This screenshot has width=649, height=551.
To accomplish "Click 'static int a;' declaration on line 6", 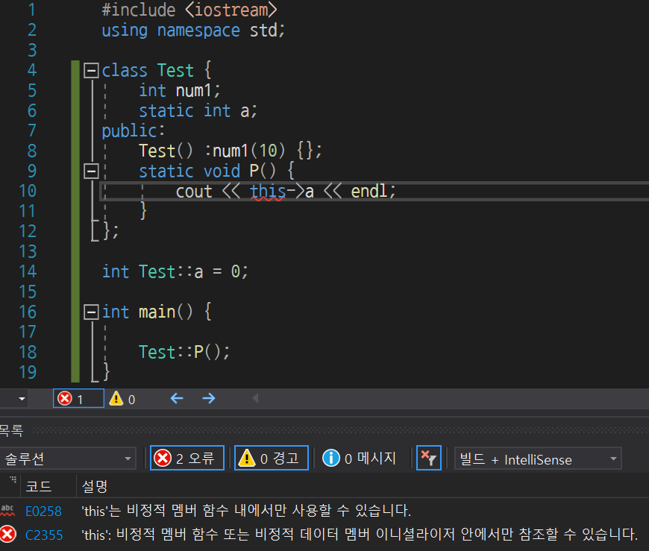I will [x=198, y=111].
